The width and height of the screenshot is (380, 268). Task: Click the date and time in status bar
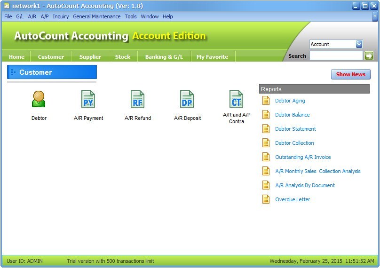click(x=322, y=261)
